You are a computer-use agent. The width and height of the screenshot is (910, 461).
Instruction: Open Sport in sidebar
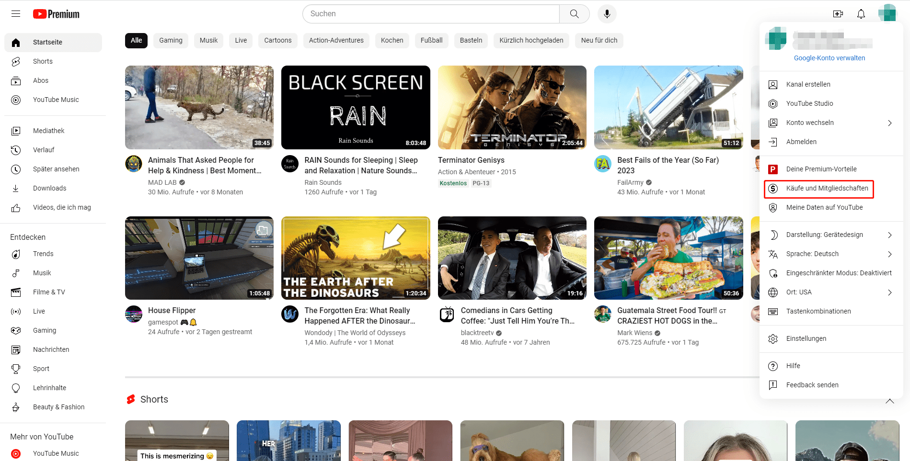[x=53, y=369]
